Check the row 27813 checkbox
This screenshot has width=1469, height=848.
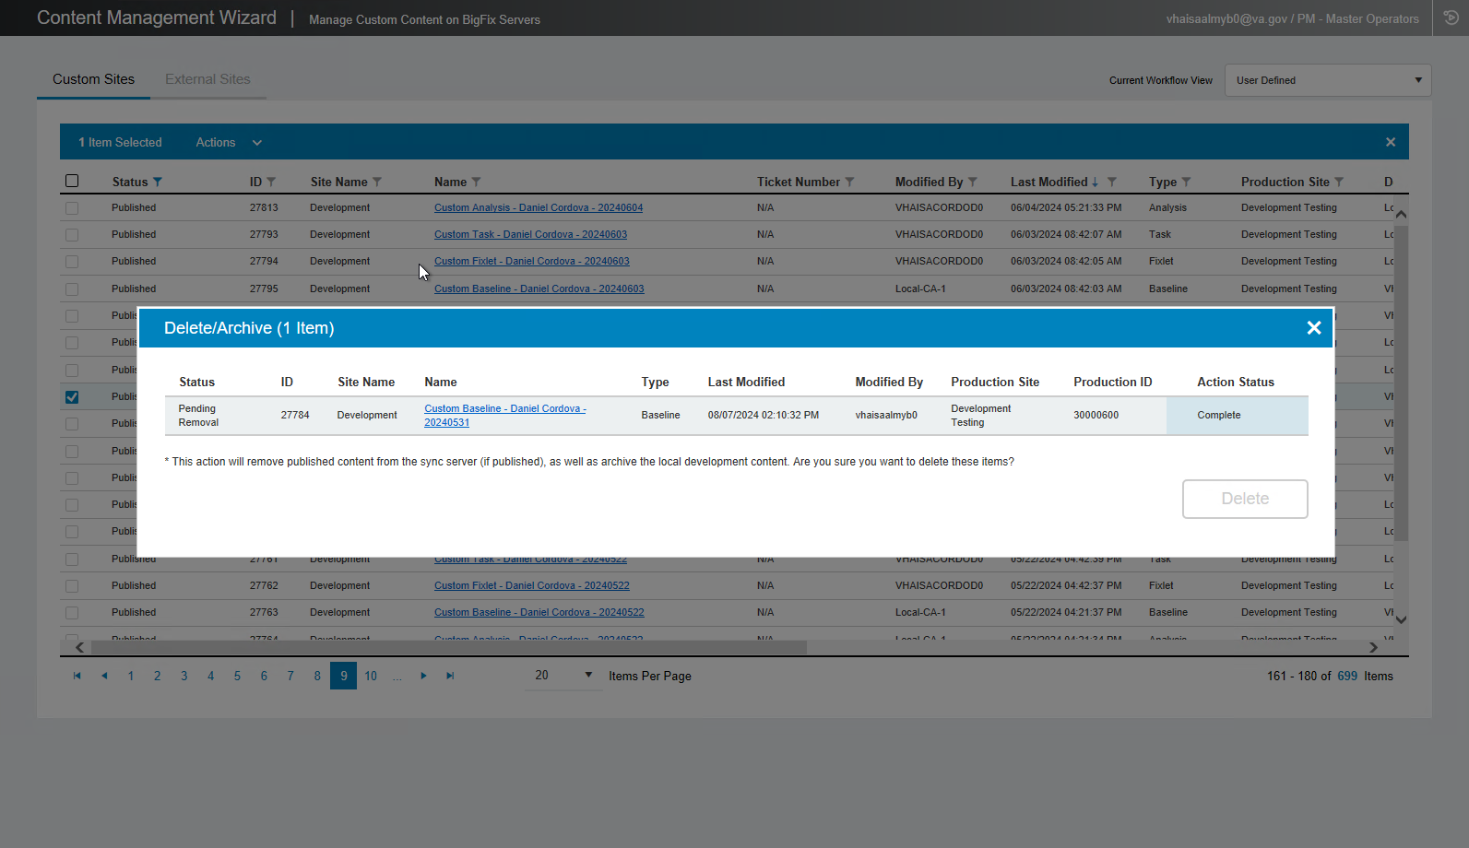click(x=72, y=208)
